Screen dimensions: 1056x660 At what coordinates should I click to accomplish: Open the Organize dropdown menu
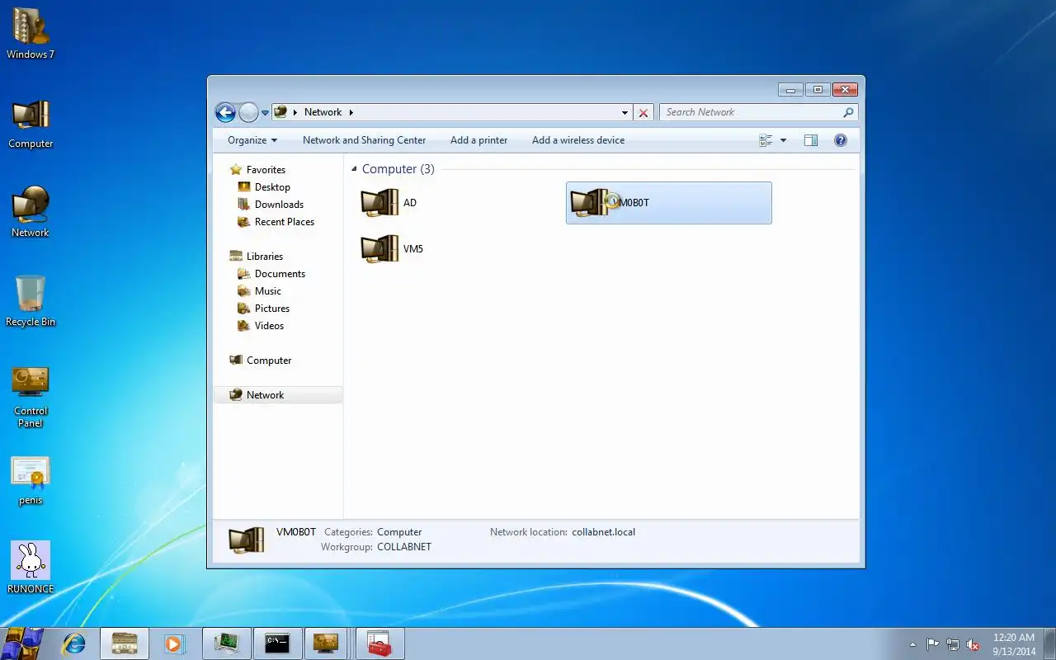[x=252, y=140]
